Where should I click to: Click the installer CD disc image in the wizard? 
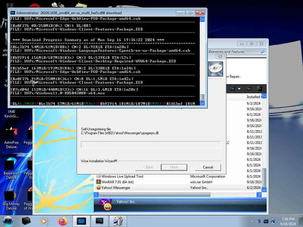215,69
